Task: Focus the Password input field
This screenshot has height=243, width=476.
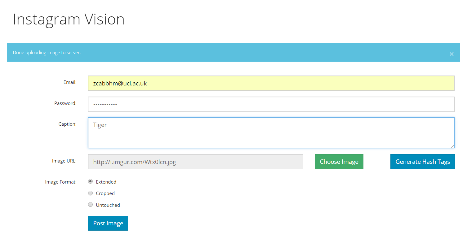Action: click(271, 104)
